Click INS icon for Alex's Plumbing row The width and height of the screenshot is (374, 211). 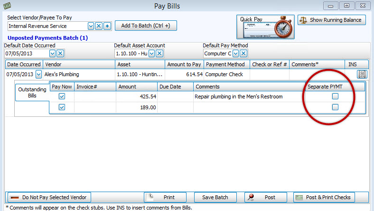tap(362, 74)
